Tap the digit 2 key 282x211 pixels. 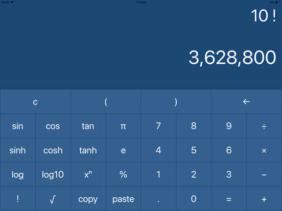tap(194, 174)
